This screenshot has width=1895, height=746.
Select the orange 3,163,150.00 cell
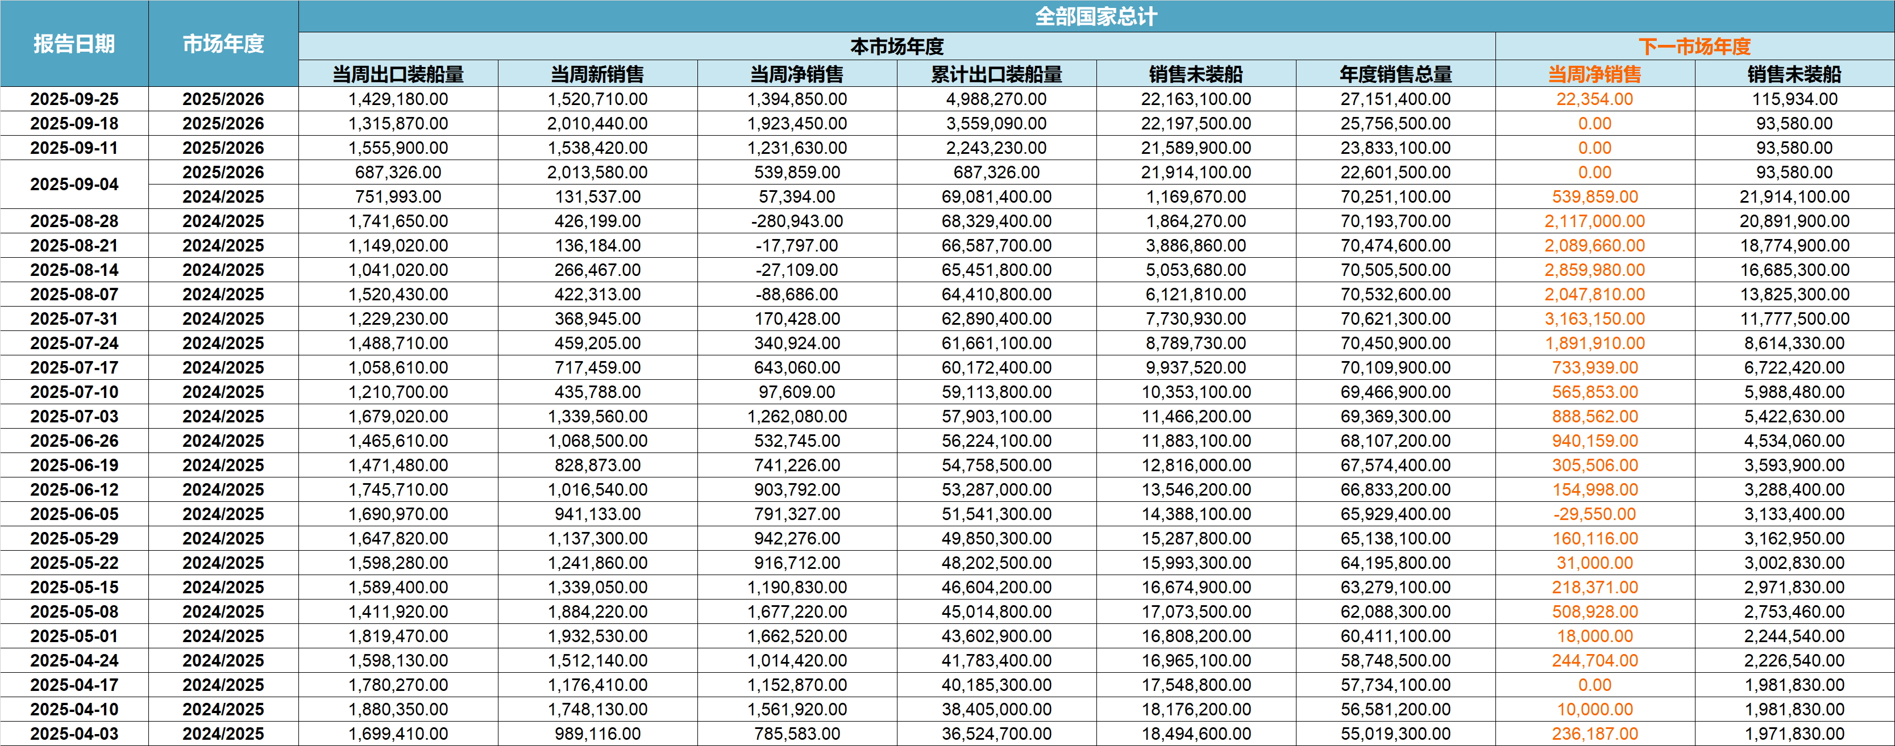pyautogui.click(x=1594, y=319)
